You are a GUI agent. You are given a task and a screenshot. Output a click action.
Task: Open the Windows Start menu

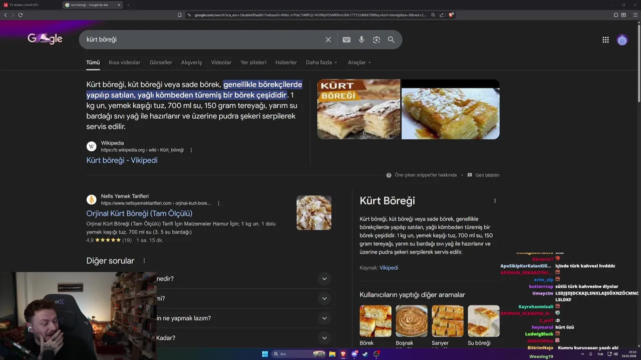(x=265, y=354)
